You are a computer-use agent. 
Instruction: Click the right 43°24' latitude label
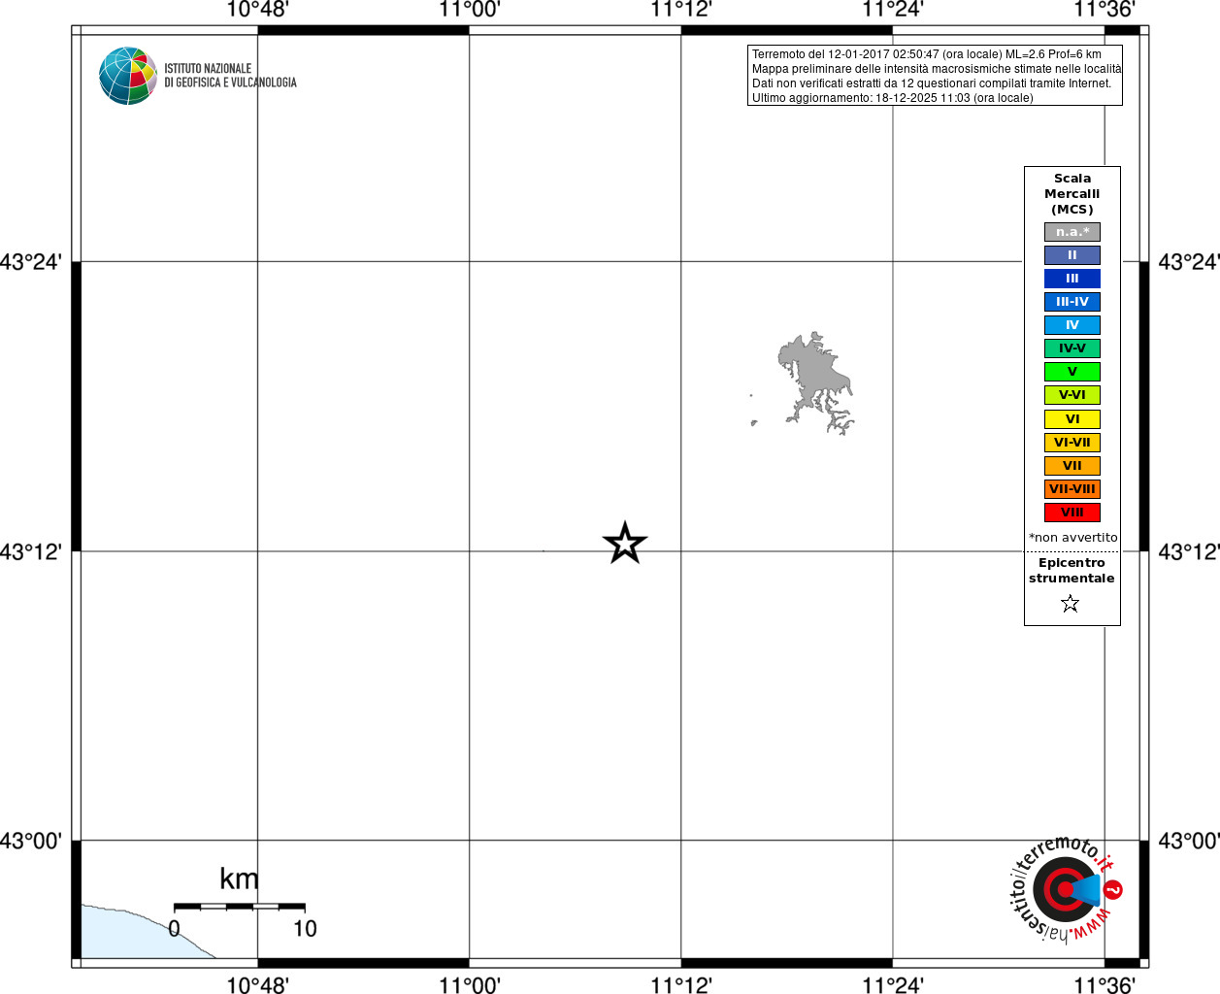point(1189,262)
